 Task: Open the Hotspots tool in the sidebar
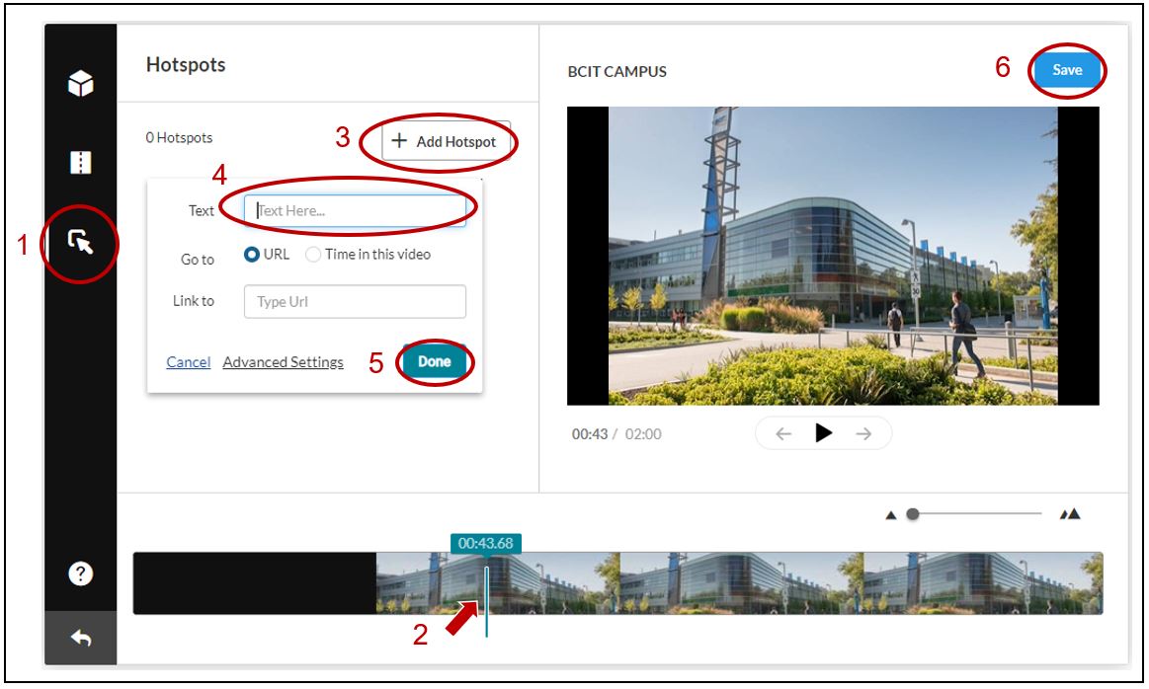click(80, 241)
